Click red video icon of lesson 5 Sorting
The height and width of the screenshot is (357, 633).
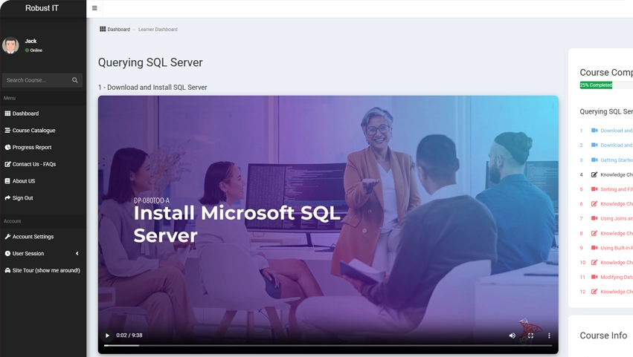tap(594, 189)
